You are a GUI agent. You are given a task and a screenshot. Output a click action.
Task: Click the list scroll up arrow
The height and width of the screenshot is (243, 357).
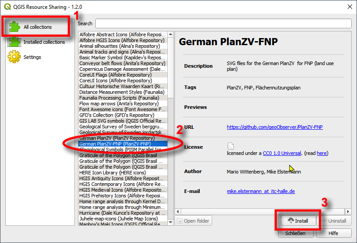point(171,35)
